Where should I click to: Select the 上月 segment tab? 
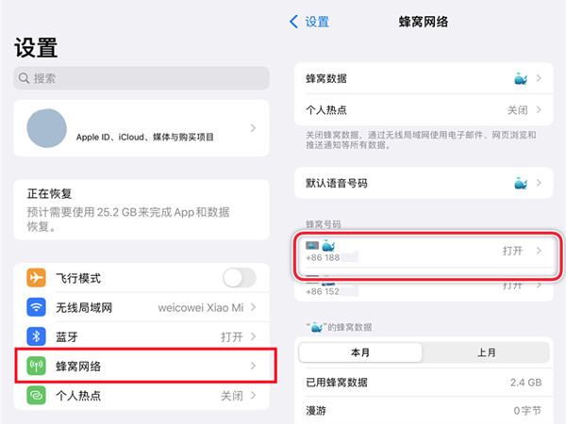pos(486,352)
